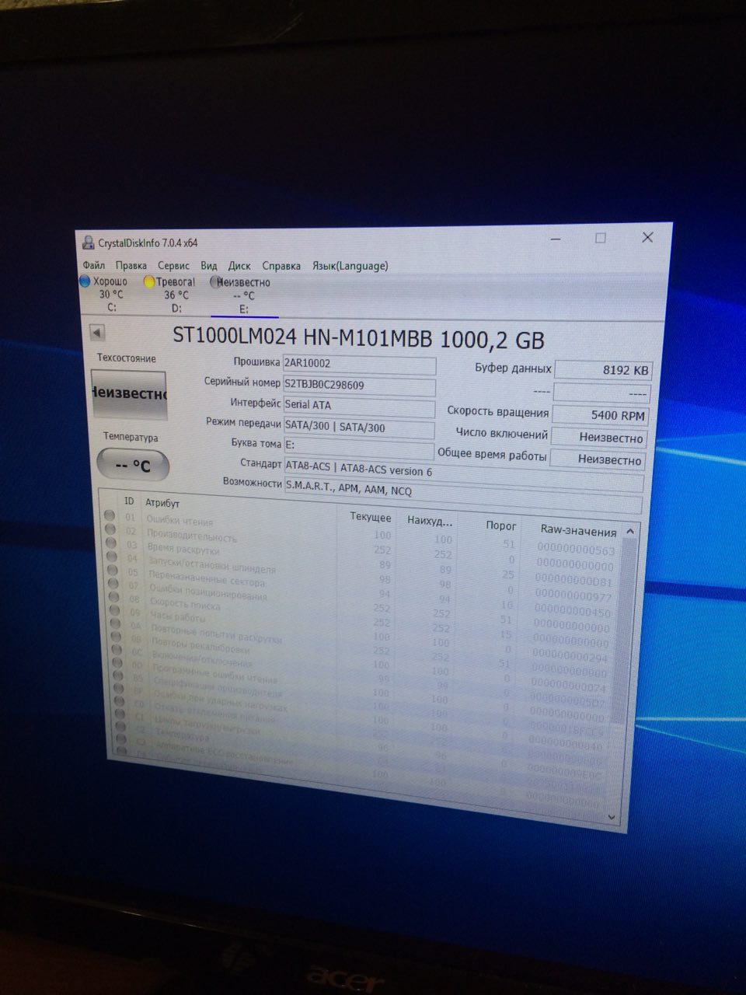This screenshot has height=995, width=746.
Task: Select disk C: tab showing 30 °C
Action: [106, 294]
